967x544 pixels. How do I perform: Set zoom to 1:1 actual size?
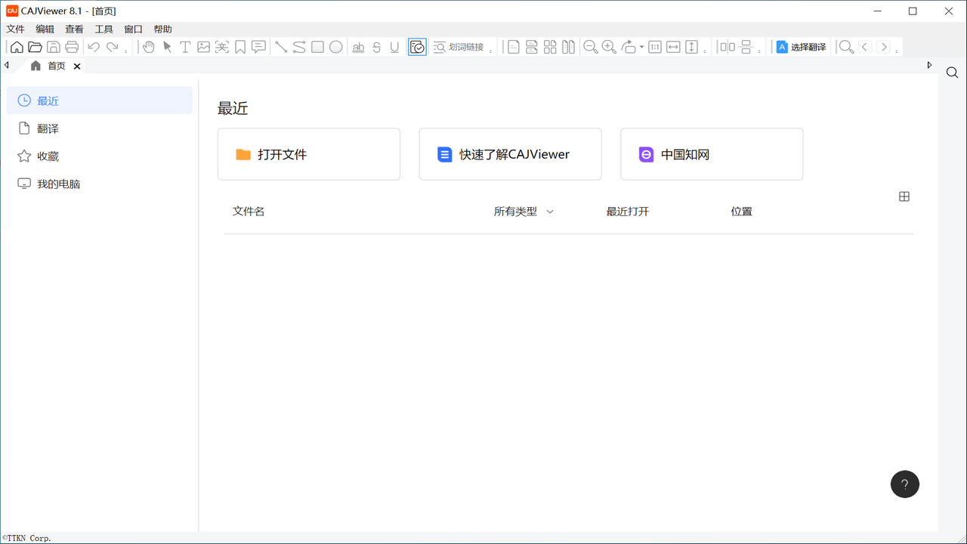click(x=654, y=46)
